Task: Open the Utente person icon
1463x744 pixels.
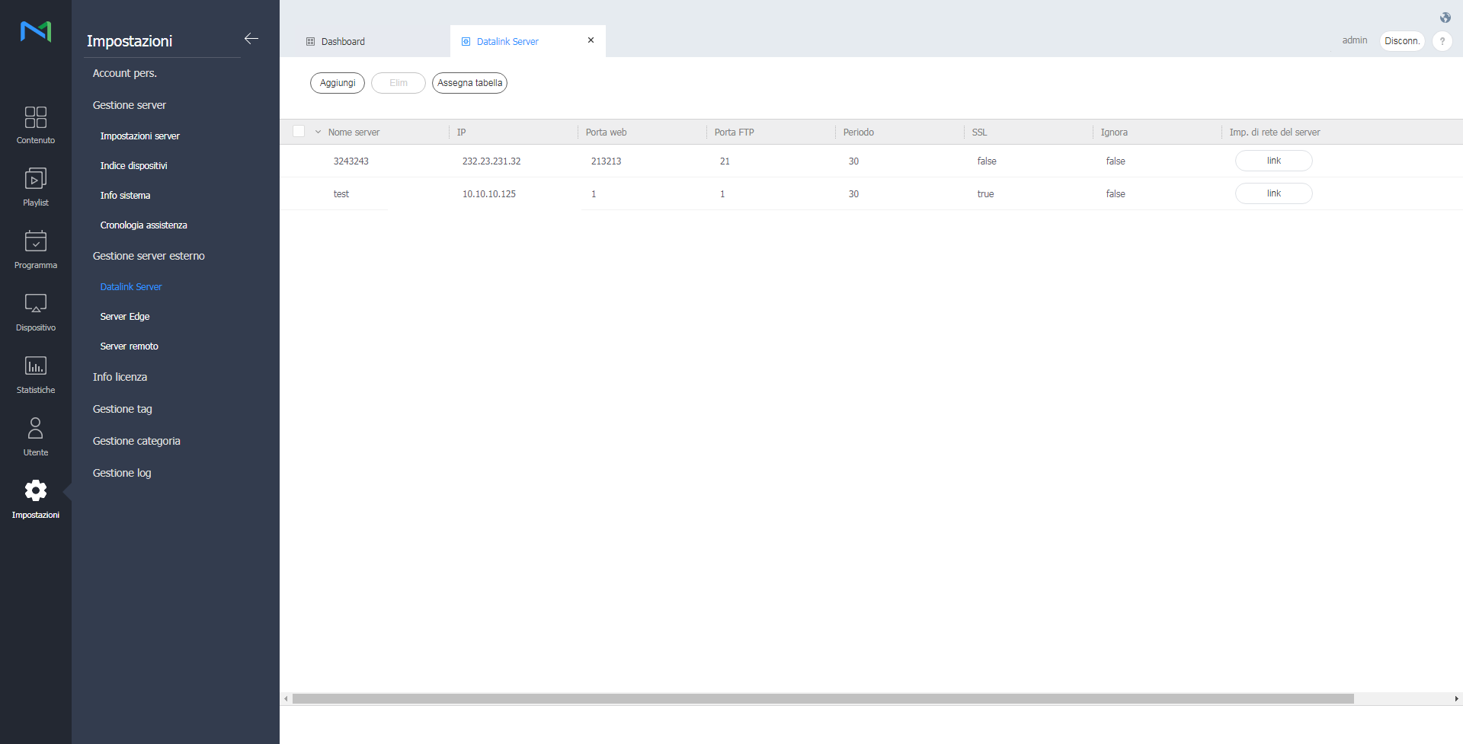Action: coord(35,428)
